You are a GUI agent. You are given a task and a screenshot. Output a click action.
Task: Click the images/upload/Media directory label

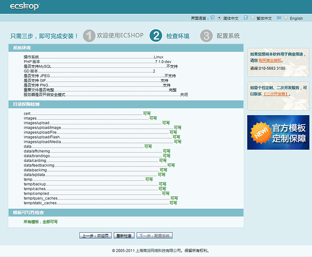point(42,142)
